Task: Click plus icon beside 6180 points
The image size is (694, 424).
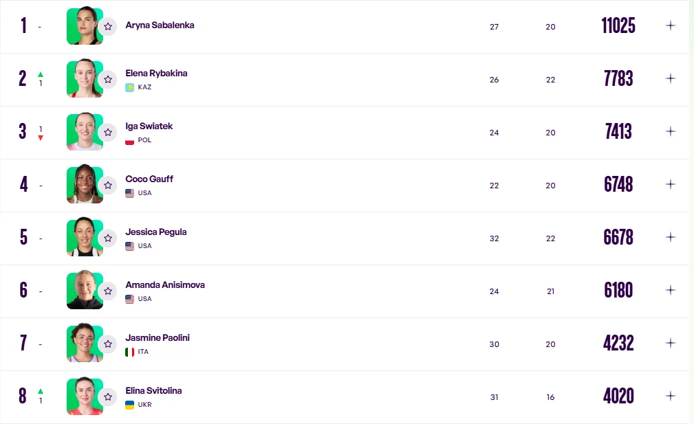Action: click(671, 290)
